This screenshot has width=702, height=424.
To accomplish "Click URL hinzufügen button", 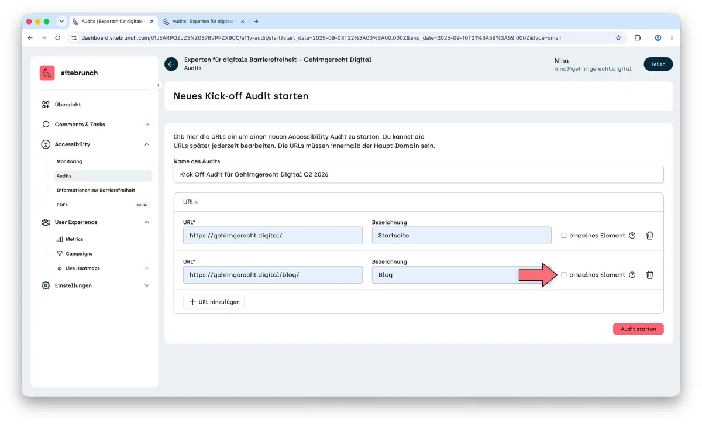I will pos(214,302).
